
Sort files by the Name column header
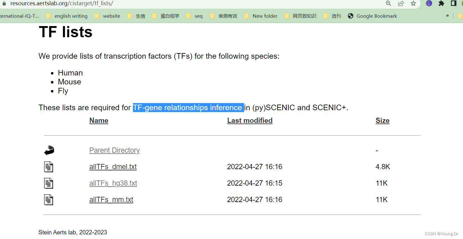click(x=98, y=120)
